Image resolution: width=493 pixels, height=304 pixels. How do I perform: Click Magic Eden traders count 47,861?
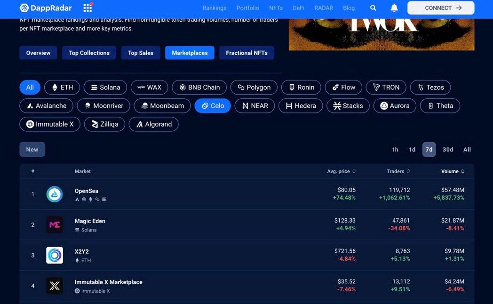(401, 220)
